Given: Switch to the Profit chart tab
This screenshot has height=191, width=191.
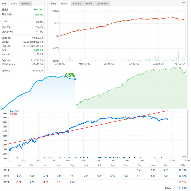Looking at the screenshot, I should [x=89, y=4].
